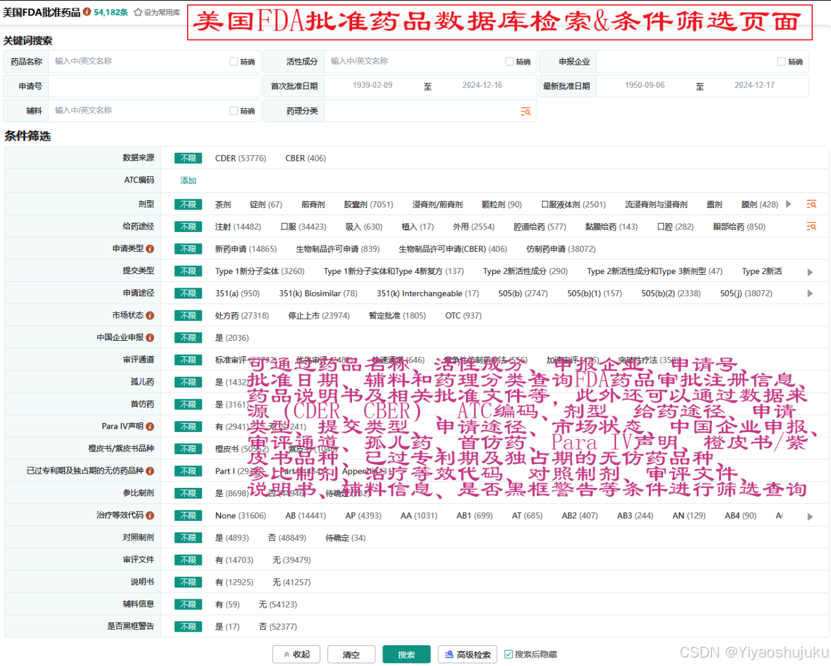Click the info icon next to 市场状态
This screenshot has width=831, height=666.
tap(150, 316)
